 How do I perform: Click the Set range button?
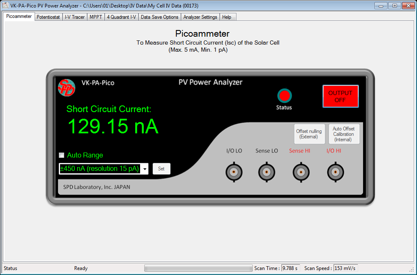161,169
